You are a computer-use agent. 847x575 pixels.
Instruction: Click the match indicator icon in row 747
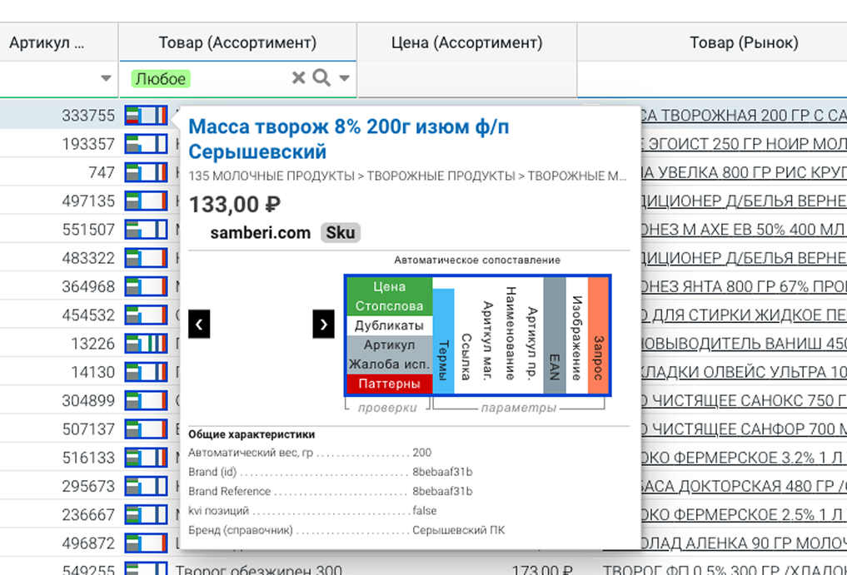(x=146, y=173)
